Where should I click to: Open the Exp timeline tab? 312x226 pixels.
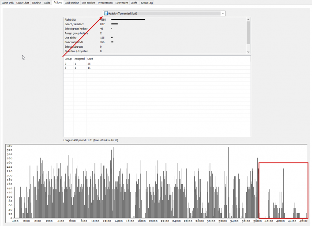click(x=89, y=3)
